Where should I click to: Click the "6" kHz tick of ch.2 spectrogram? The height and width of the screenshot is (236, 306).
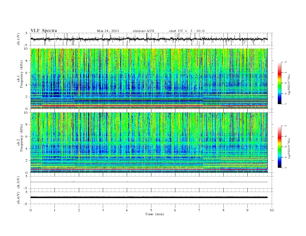click(27, 137)
